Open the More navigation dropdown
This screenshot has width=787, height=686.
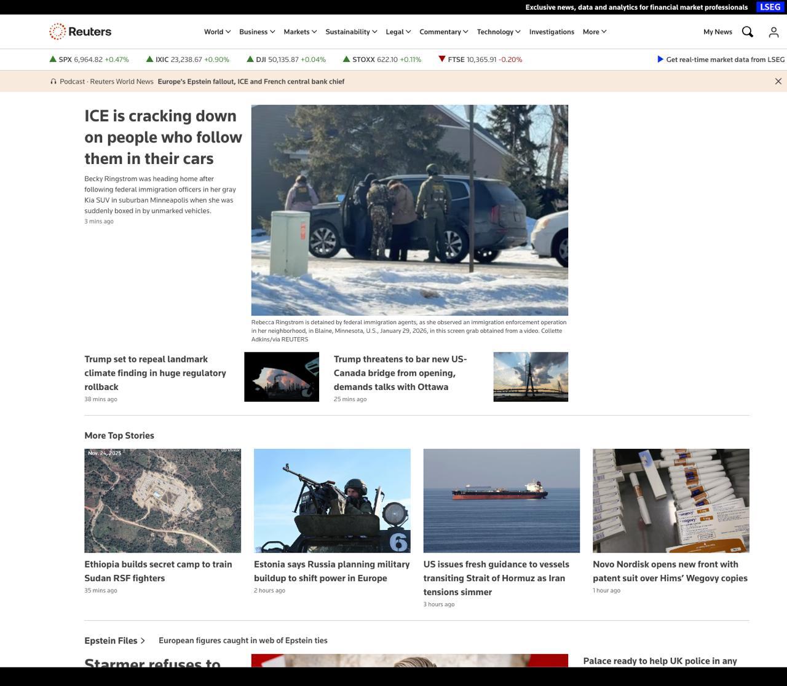[594, 32]
